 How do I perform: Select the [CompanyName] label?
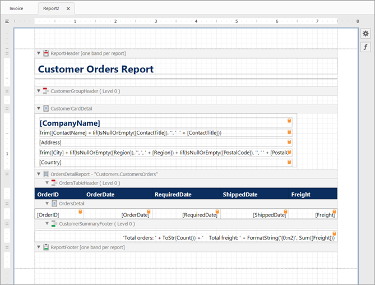tap(165, 122)
